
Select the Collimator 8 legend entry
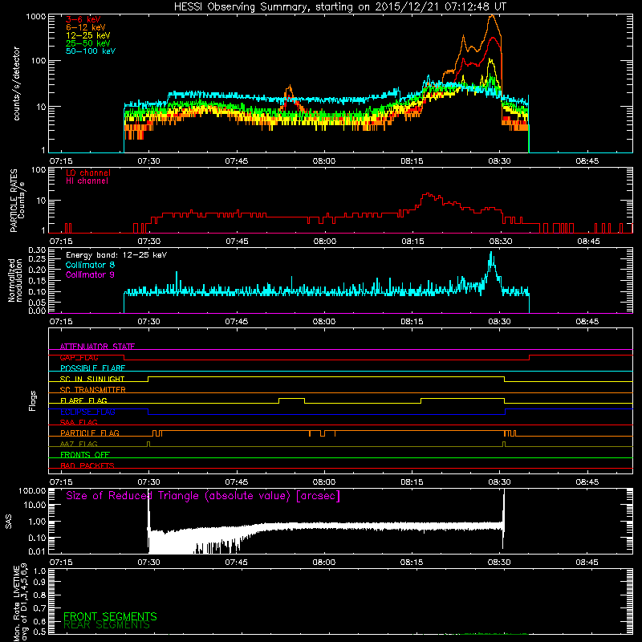(x=90, y=265)
